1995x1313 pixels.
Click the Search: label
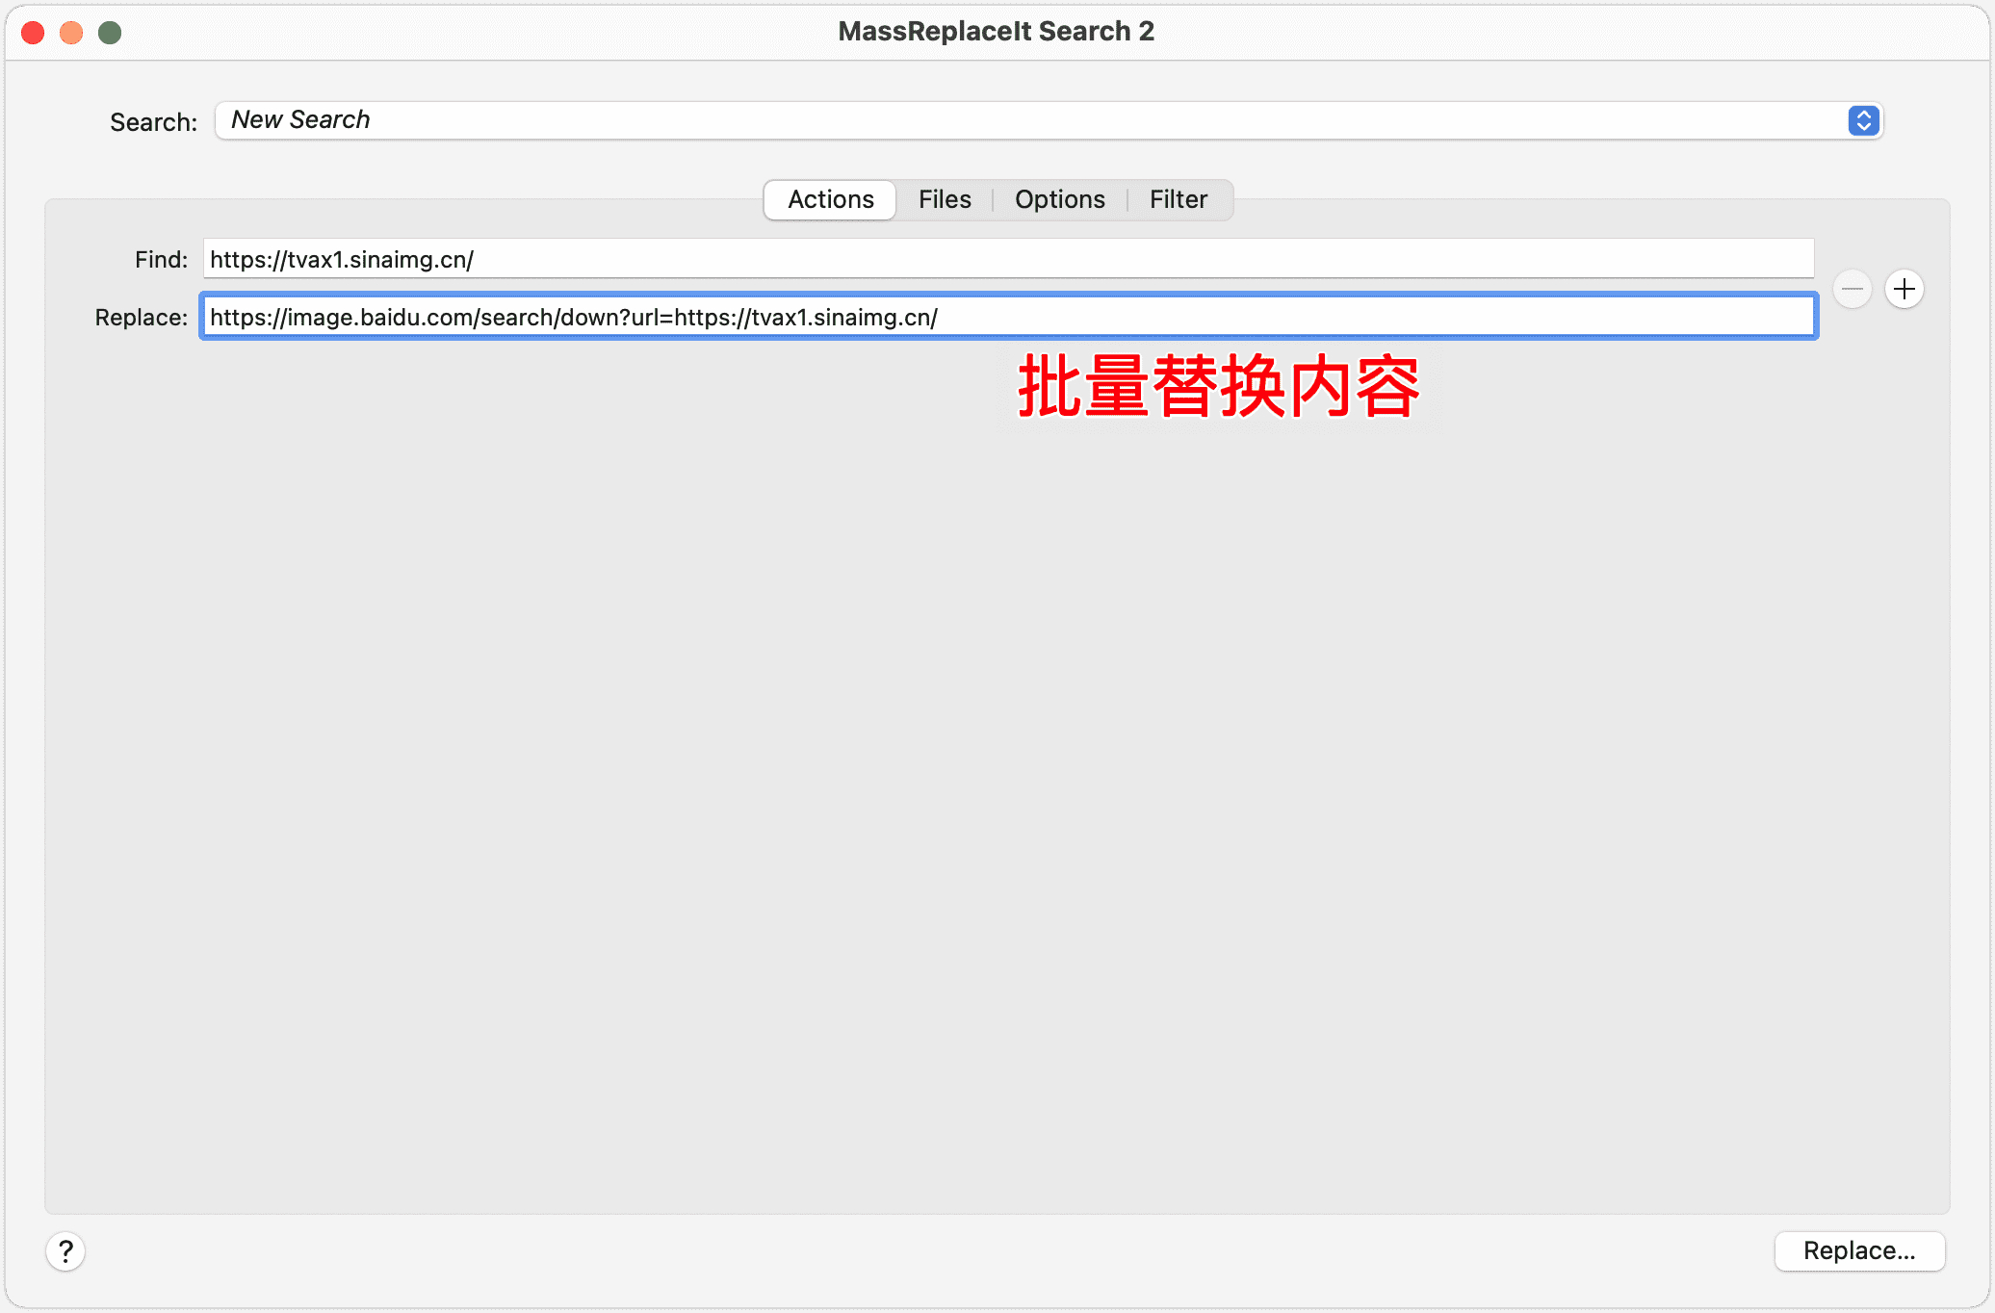pyautogui.click(x=153, y=122)
